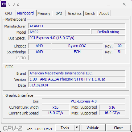Viewport: 132px width, 132px height.
Task: Minimize the CPU-Z window
Action: click(93, 4)
